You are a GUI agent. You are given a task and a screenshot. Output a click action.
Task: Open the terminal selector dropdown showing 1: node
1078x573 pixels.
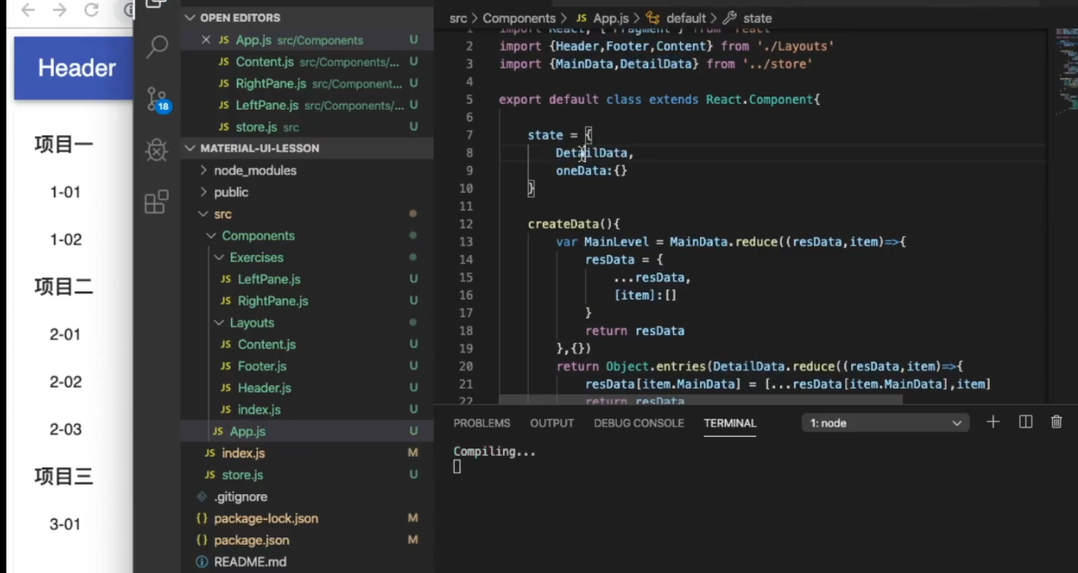click(x=884, y=423)
